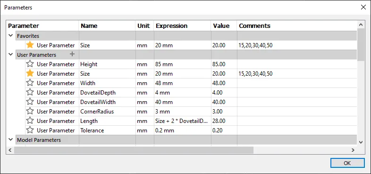This screenshot has width=371, height=174.
Task: Edit the DovetailDepth expression 4 mm
Action: 182,93
